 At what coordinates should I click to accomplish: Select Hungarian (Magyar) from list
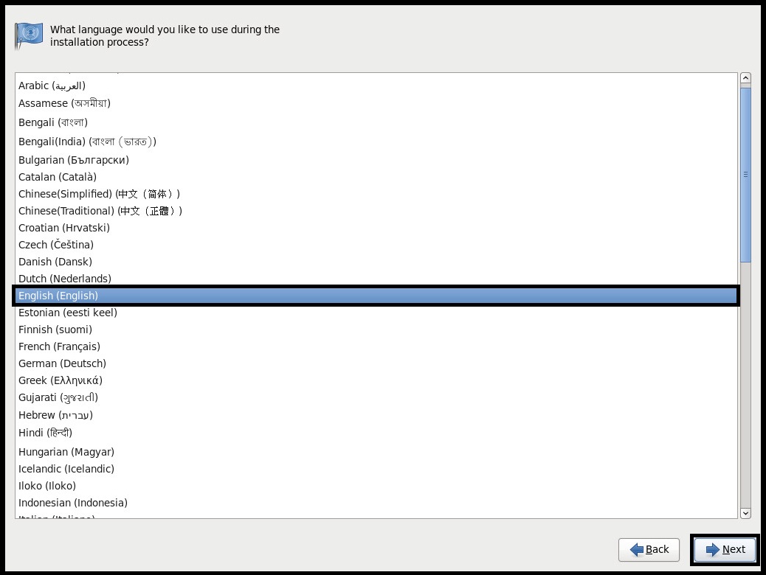coord(66,452)
